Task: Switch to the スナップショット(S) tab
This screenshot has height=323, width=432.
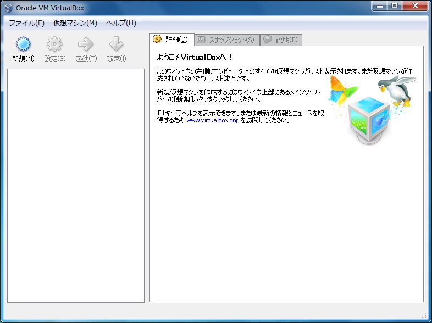Action: pos(227,40)
